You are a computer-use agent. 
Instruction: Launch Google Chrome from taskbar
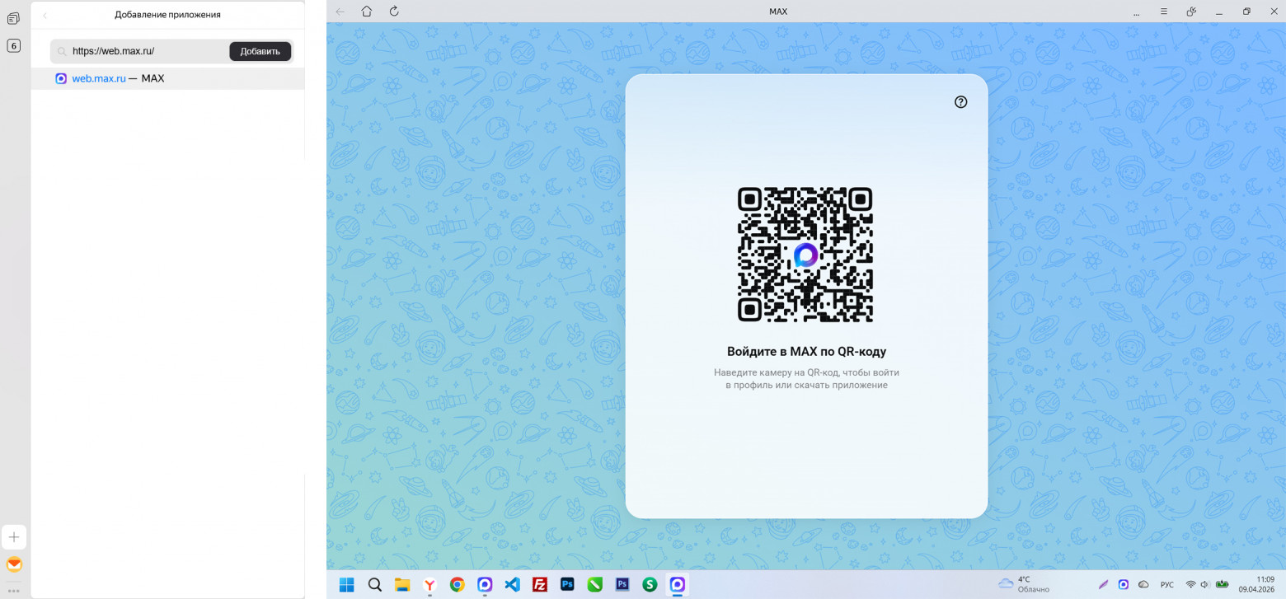click(458, 584)
